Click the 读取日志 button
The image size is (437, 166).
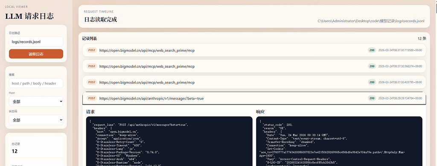click(x=36, y=54)
